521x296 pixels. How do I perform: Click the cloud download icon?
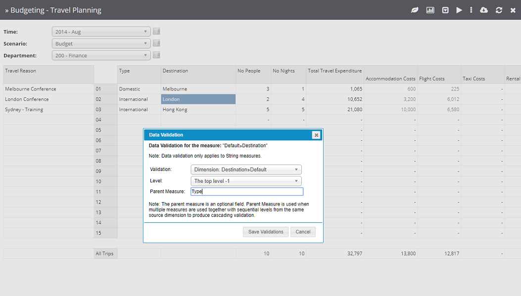coord(484,10)
